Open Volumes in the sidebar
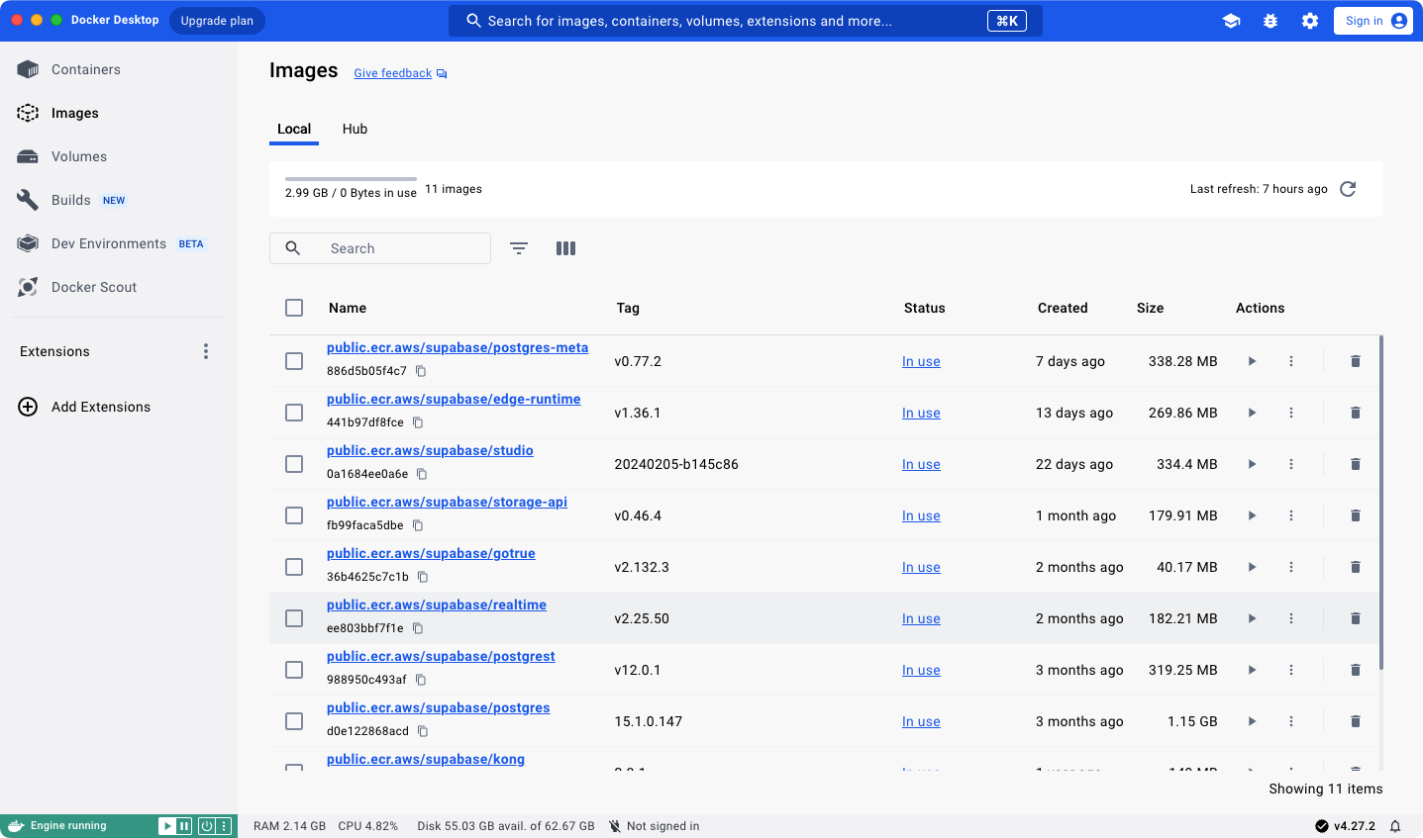The width and height of the screenshot is (1423, 838). point(119,156)
